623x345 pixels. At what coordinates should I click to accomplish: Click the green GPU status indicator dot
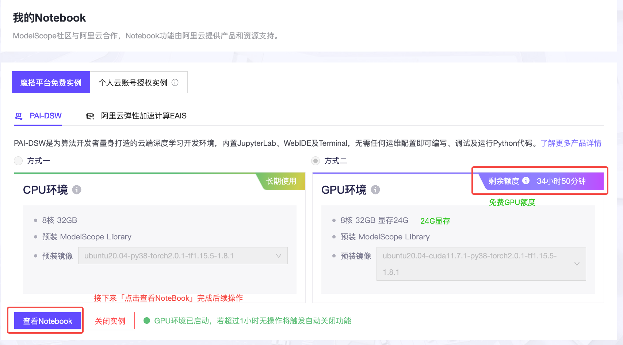(147, 321)
